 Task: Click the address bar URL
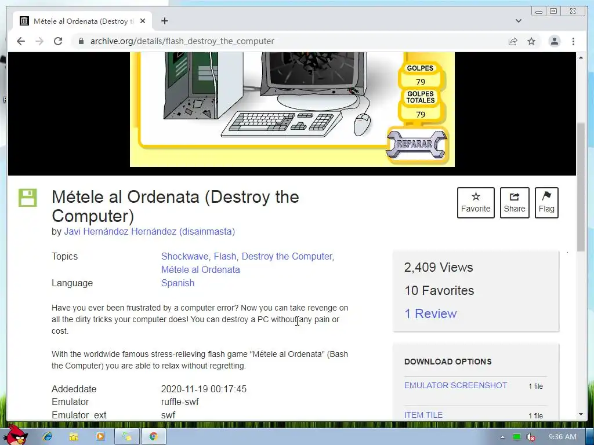tap(182, 41)
